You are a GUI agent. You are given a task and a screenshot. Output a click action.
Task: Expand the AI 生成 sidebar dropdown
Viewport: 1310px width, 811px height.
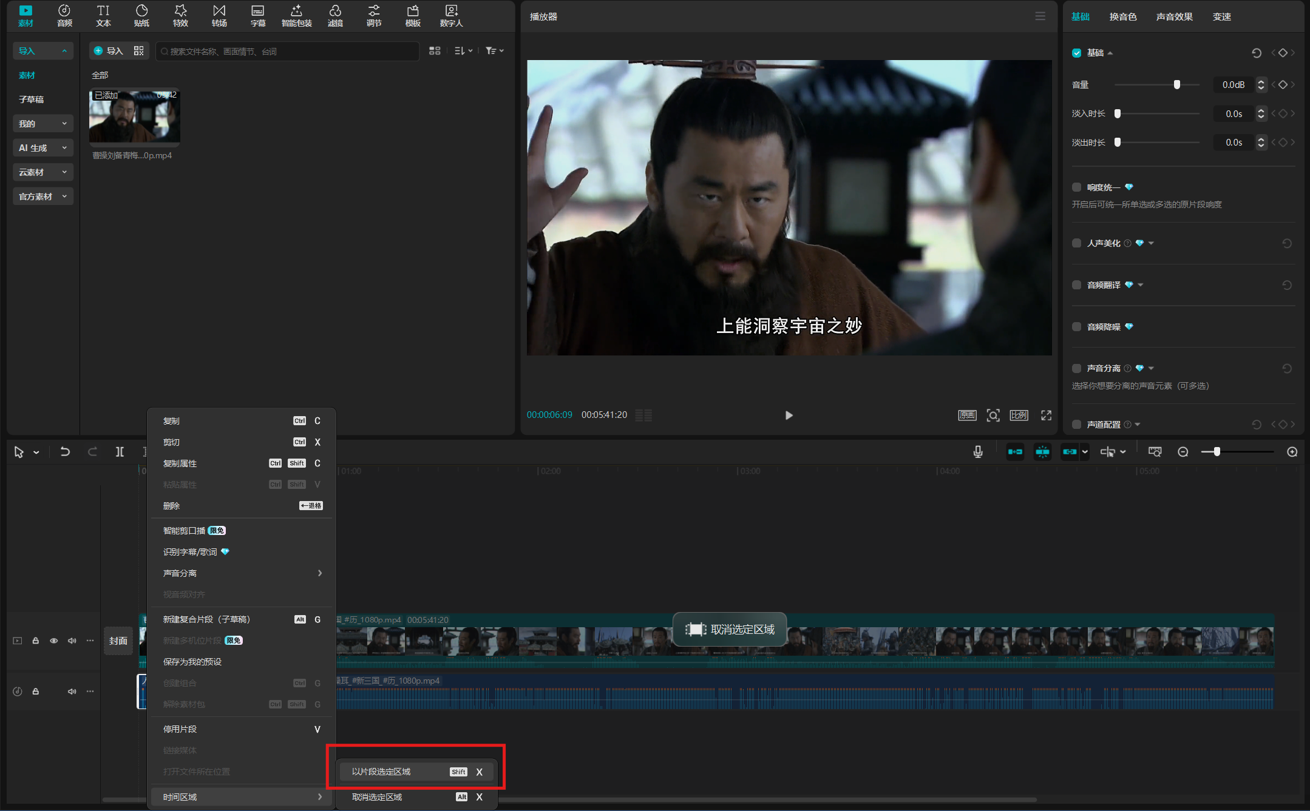42,148
